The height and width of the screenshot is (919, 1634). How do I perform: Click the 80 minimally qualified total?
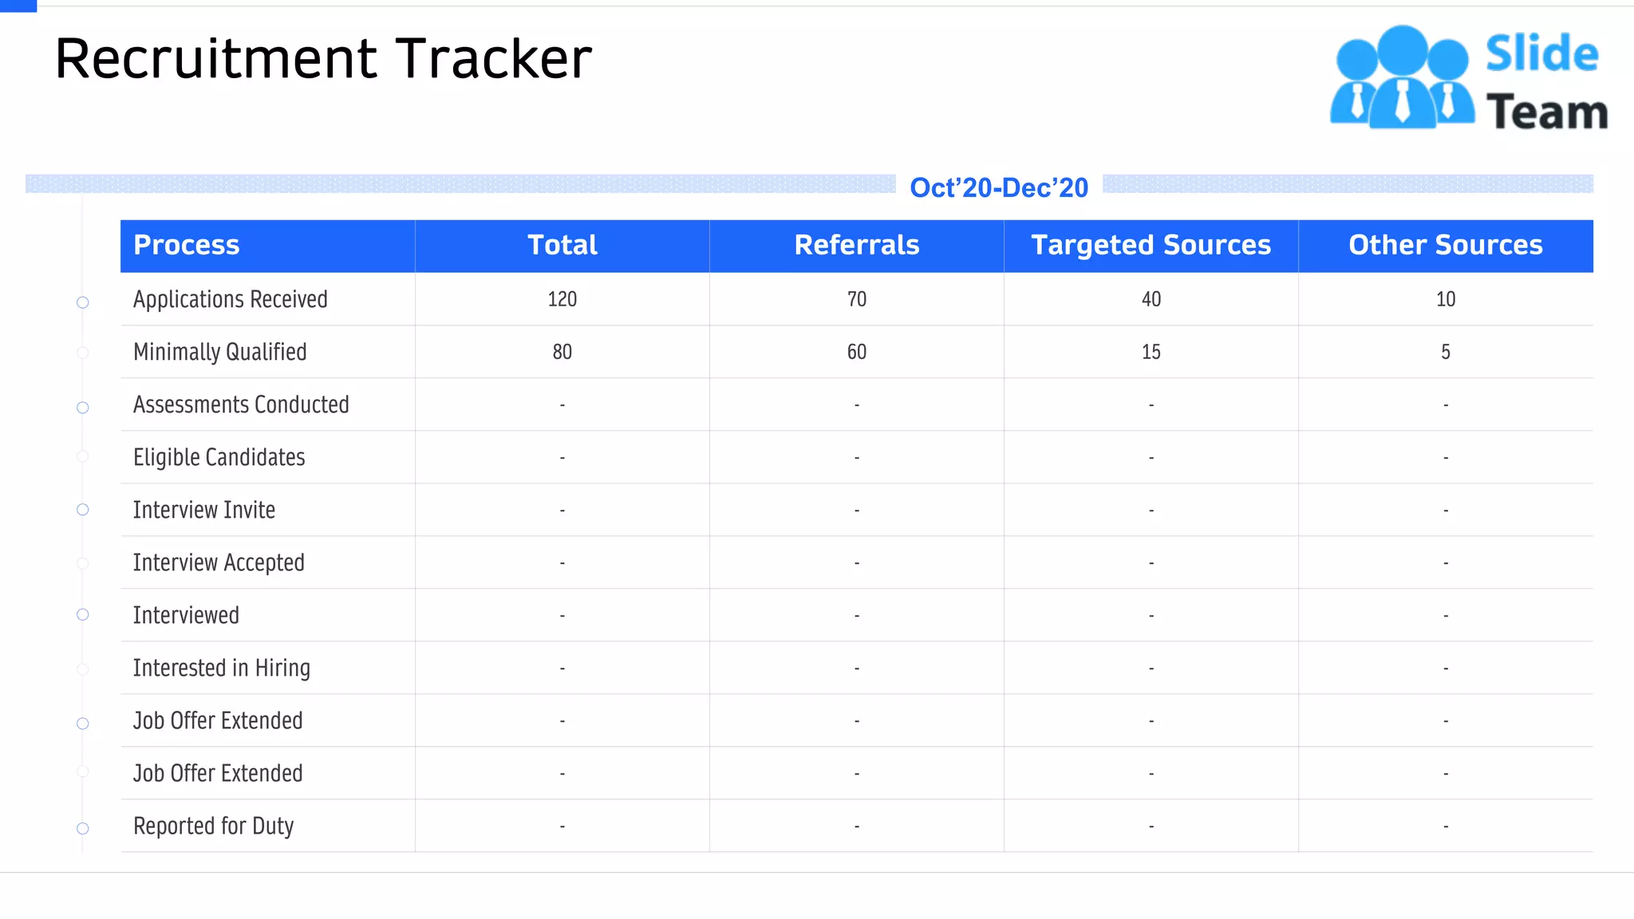click(x=562, y=352)
